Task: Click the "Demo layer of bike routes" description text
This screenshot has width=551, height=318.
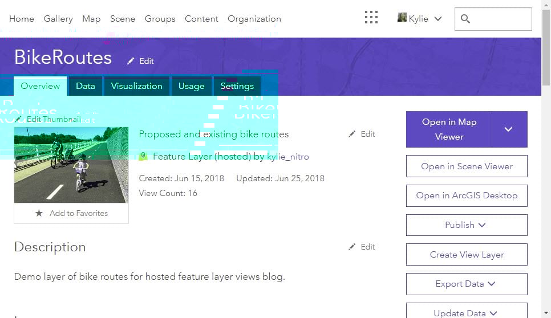Action: pyautogui.click(x=149, y=276)
